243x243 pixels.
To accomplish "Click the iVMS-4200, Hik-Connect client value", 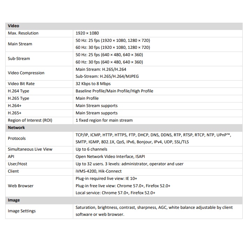I will (99, 171).
